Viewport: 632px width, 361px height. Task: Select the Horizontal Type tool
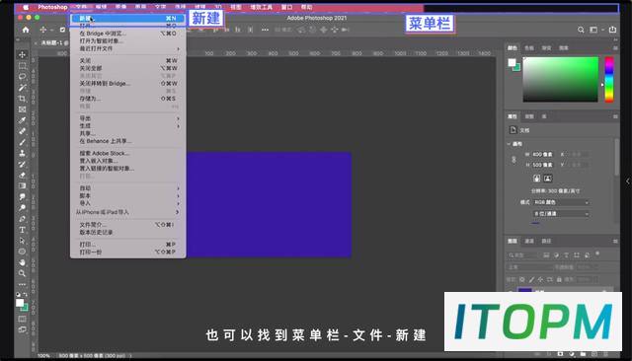(x=22, y=230)
